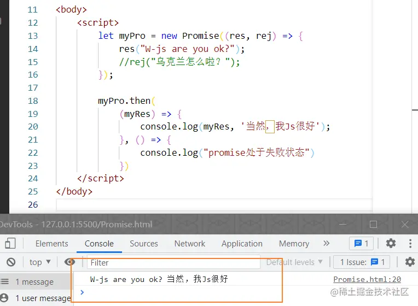
Task: Toggle the device toolbar icon in DevTools
Action: [10, 243]
